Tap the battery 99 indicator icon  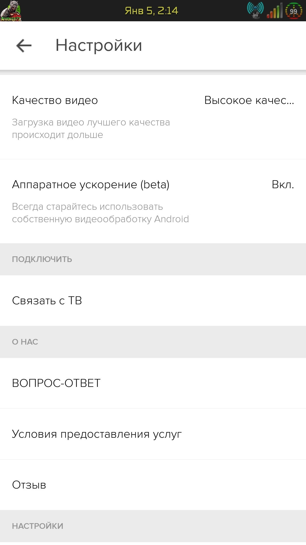coord(294,11)
